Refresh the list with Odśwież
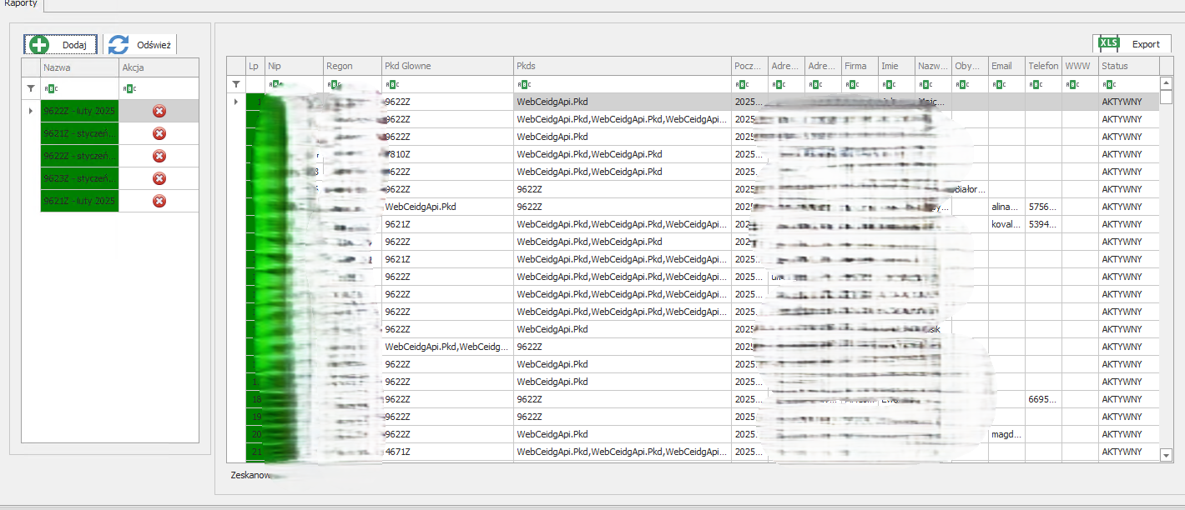The image size is (1185, 510). pos(140,45)
